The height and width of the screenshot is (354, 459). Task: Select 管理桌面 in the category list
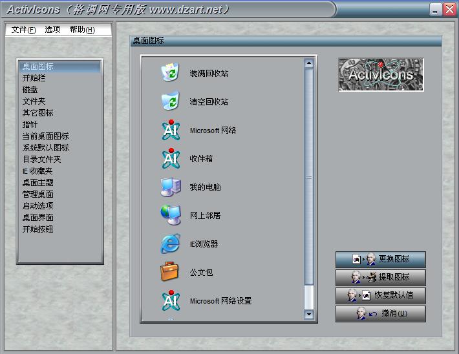(x=60, y=194)
